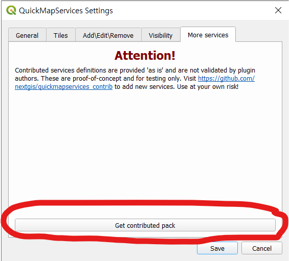Select the More services tab
The height and width of the screenshot is (261, 289).
point(208,35)
